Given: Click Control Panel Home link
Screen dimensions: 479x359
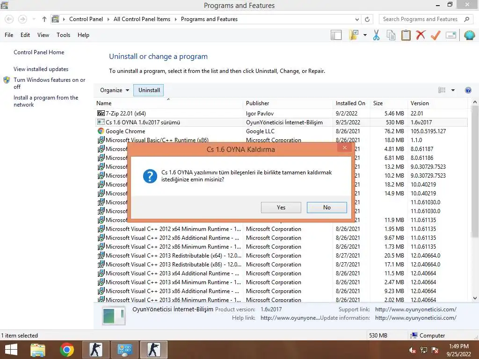Looking at the screenshot, I should point(39,52).
